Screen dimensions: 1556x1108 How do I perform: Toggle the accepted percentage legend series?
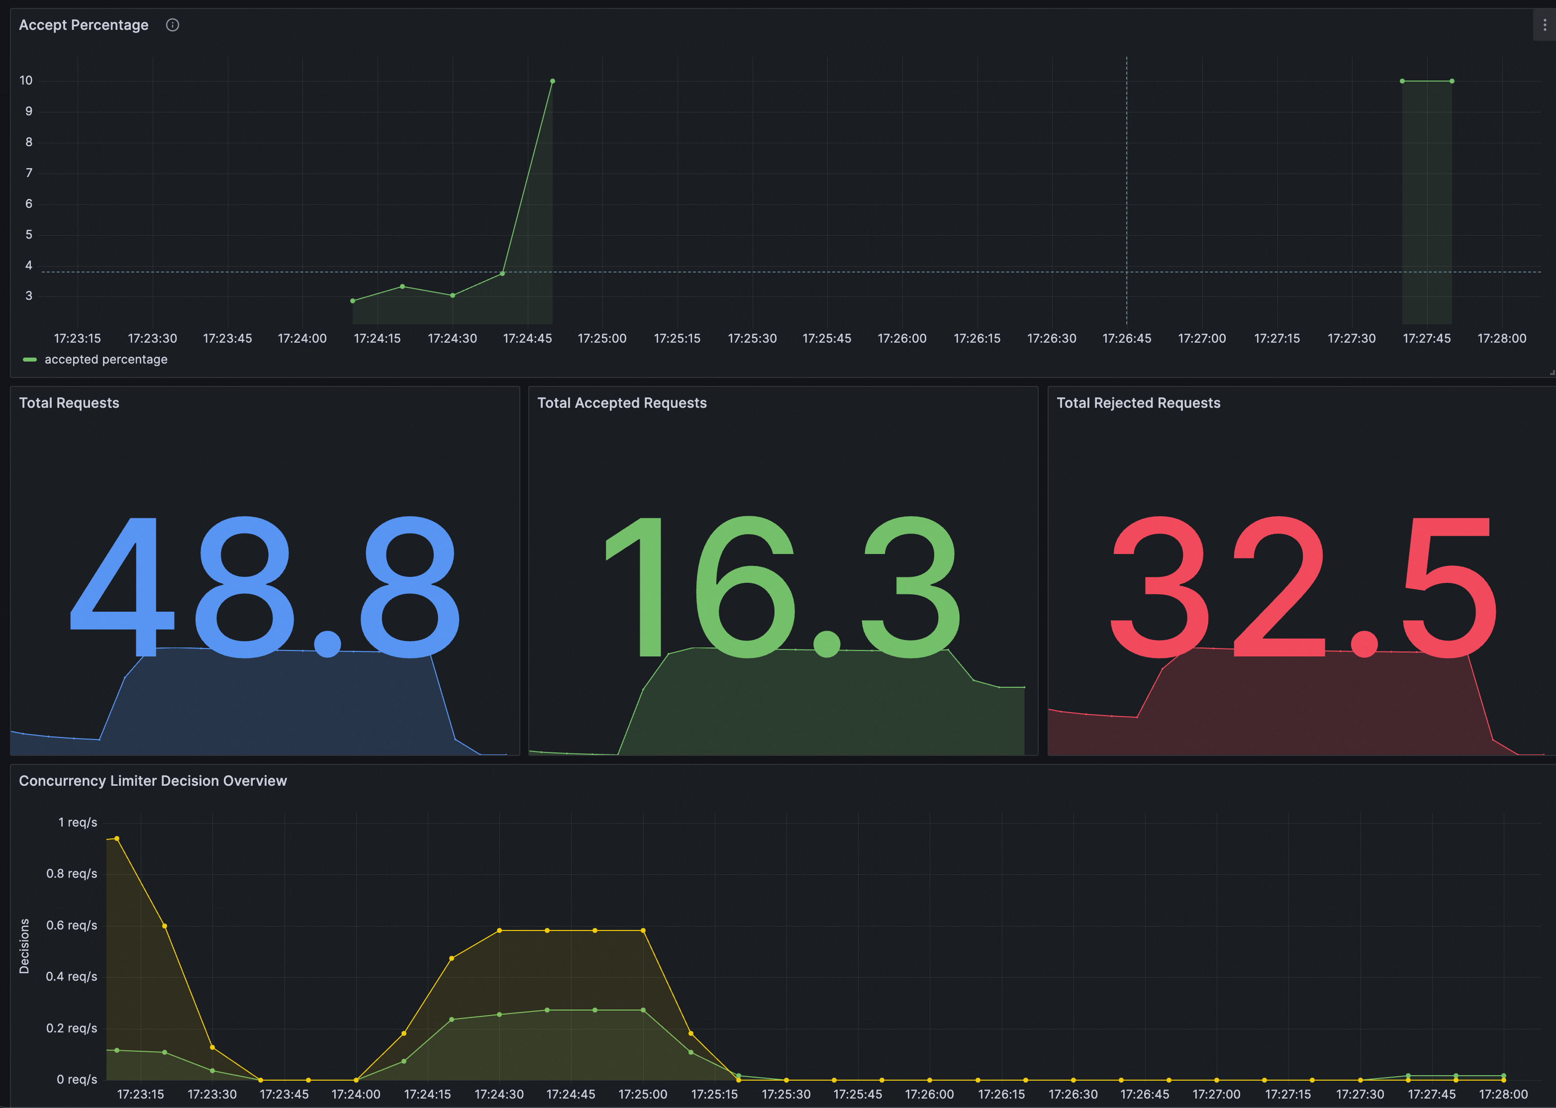pos(106,360)
